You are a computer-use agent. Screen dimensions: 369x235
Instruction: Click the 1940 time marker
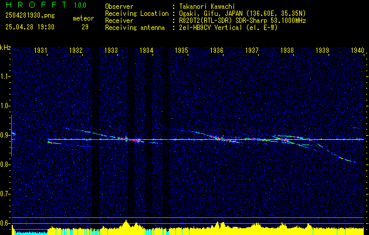357,50
